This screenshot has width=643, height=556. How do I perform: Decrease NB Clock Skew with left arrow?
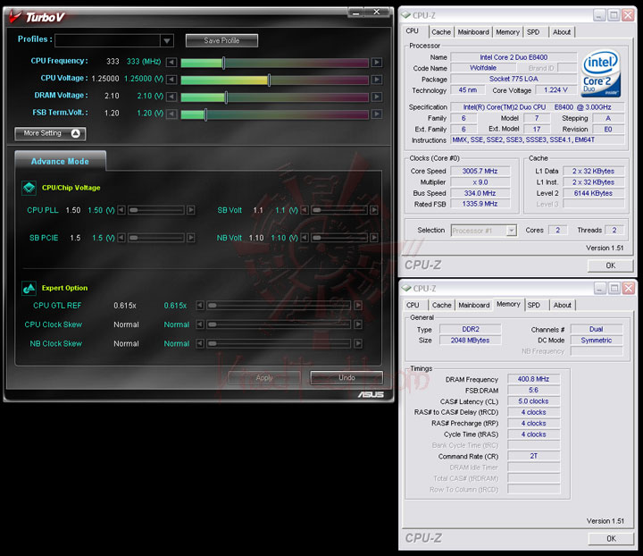click(x=200, y=343)
